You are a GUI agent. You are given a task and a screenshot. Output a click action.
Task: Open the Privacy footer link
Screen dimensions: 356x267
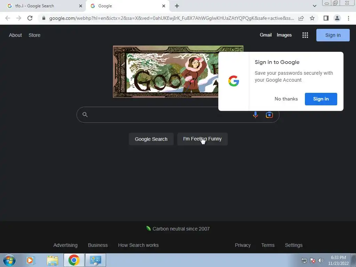click(243, 245)
